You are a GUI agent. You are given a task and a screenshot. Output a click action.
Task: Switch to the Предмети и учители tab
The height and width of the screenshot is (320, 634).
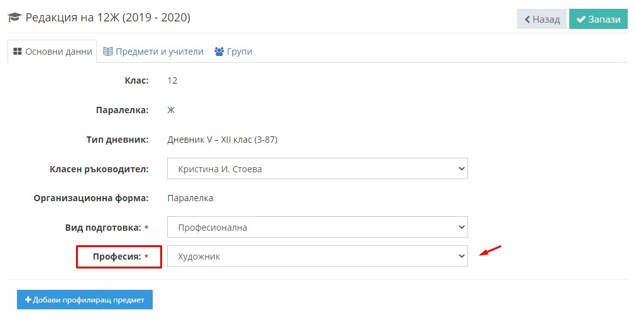pyautogui.click(x=153, y=52)
